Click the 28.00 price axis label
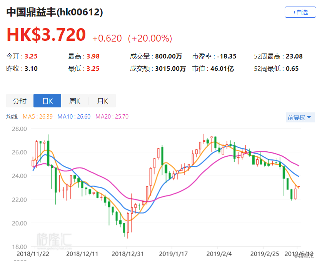This screenshot has height=261, width=317. pyautogui.click(x=19, y=129)
